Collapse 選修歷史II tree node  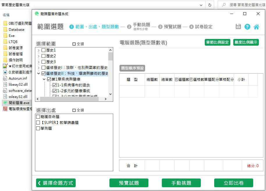click(x=38, y=73)
